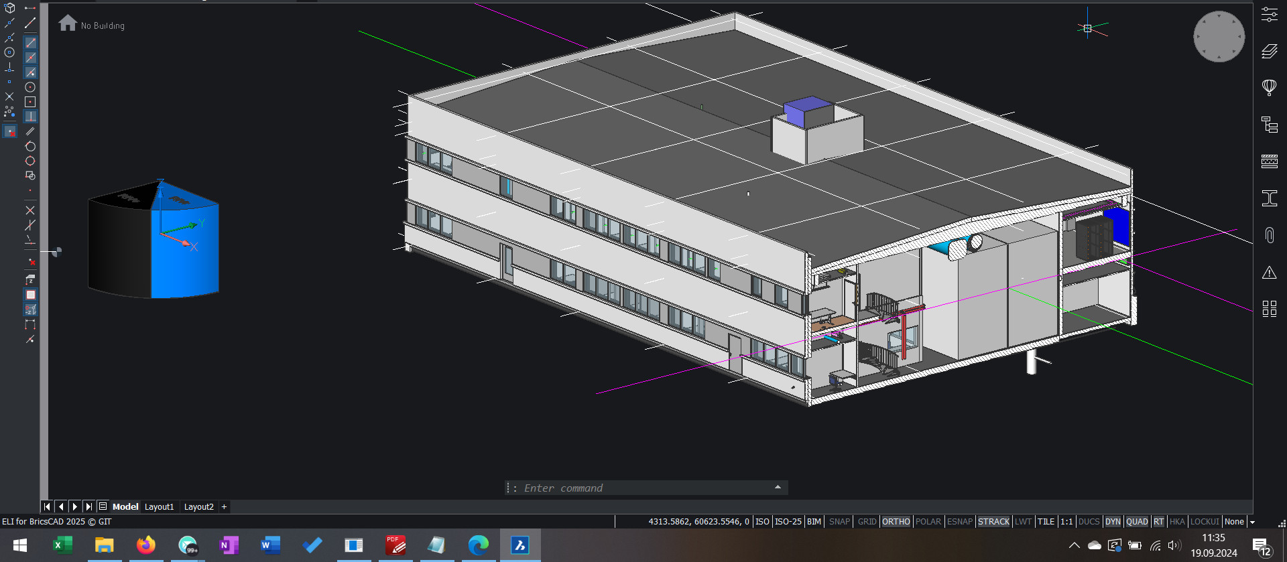Viewport: 1287px width, 562px height.
Task: Toggle QUAD cursor menu in status bar
Action: pos(1137,521)
